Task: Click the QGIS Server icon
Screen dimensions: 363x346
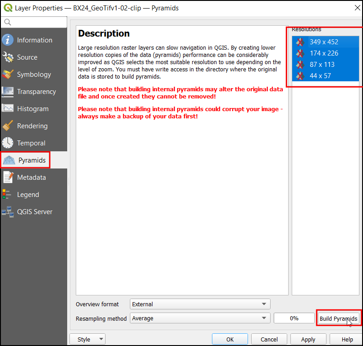Action: [8, 212]
